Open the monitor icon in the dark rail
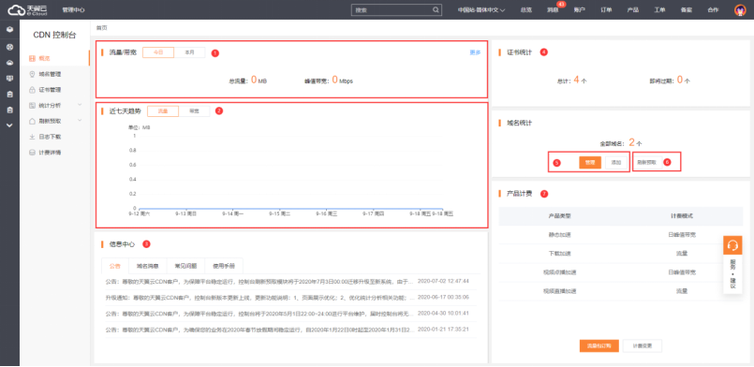754x367 pixels. coord(9,79)
